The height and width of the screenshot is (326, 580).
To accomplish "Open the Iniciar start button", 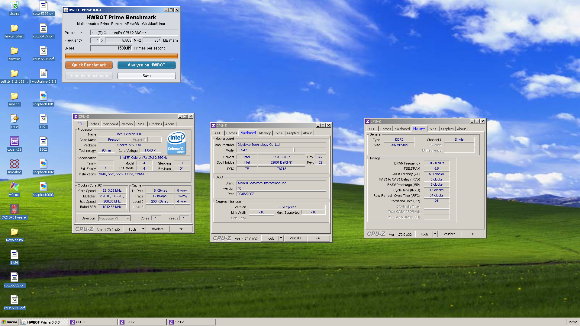I will (x=9, y=322).
